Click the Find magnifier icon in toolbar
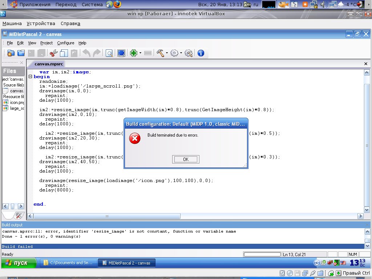The width and height of the screenshot is (372, 279). (109, 53)
